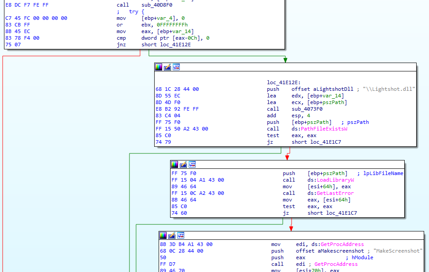The image size is (429, 272).
Task: Click loc_41E1C7 in the LoadLibraryW block jz
Action: click(x=342, y=213)
